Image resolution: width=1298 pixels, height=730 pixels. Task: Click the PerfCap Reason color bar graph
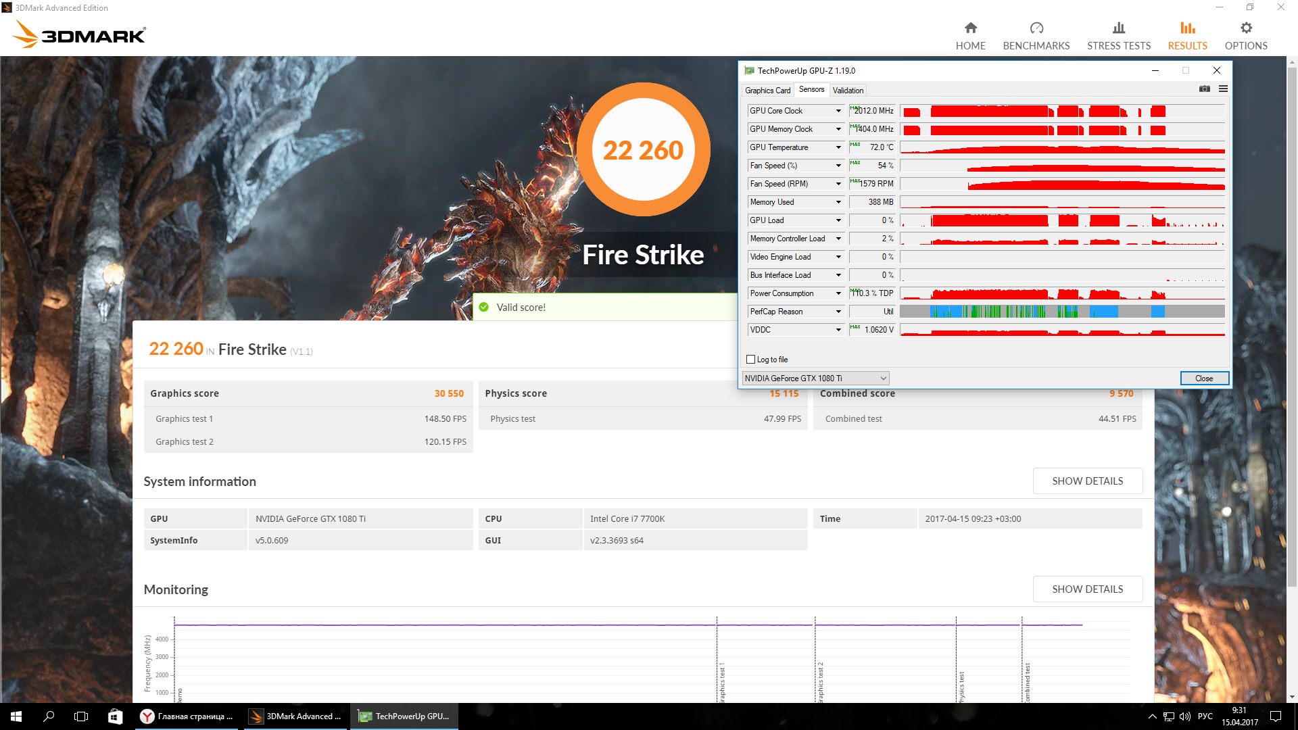coord(1061,312)
